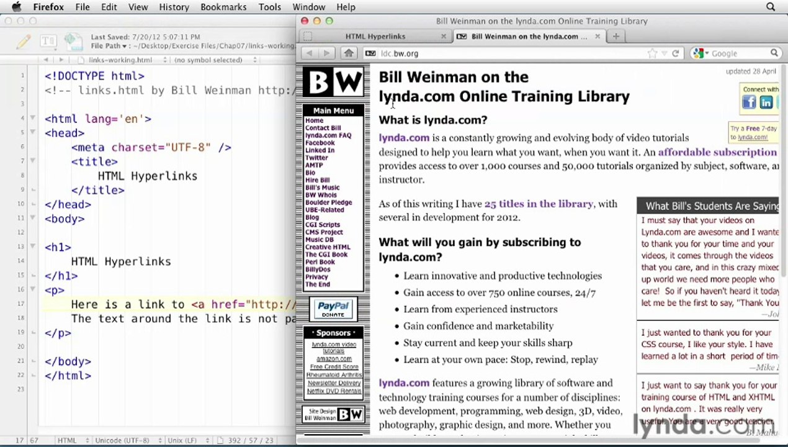Click the document info icon in BBEdit toolbar
Image resolution: width=788 pixels, height=447 pixels.
[x=73, y=42]
